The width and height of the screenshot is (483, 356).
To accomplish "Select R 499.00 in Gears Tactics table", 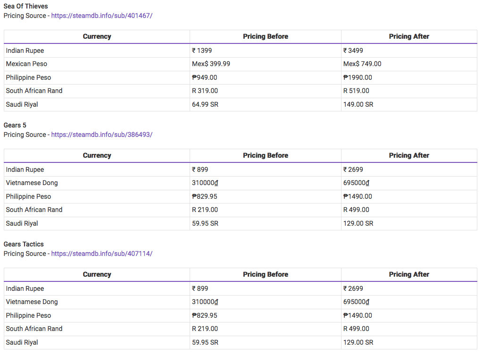I will click(x=356, y=329).
